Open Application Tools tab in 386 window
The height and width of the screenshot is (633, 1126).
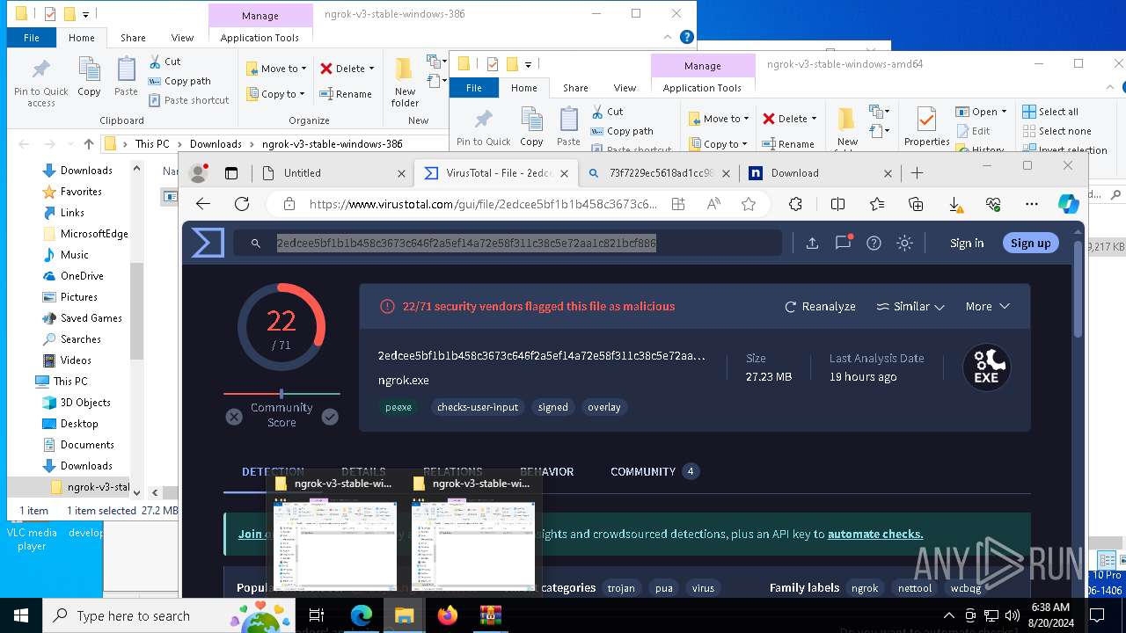click(x=260, y=38)
